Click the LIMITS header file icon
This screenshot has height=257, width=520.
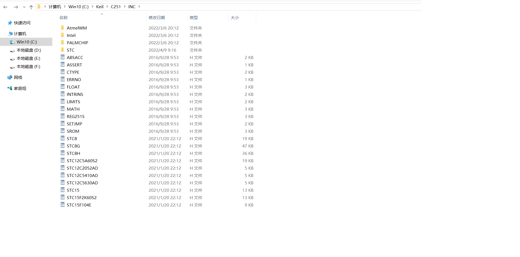(x=62, y=101)
